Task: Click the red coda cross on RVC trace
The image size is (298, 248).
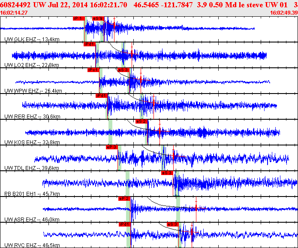Action: click(x=192, y=232)
